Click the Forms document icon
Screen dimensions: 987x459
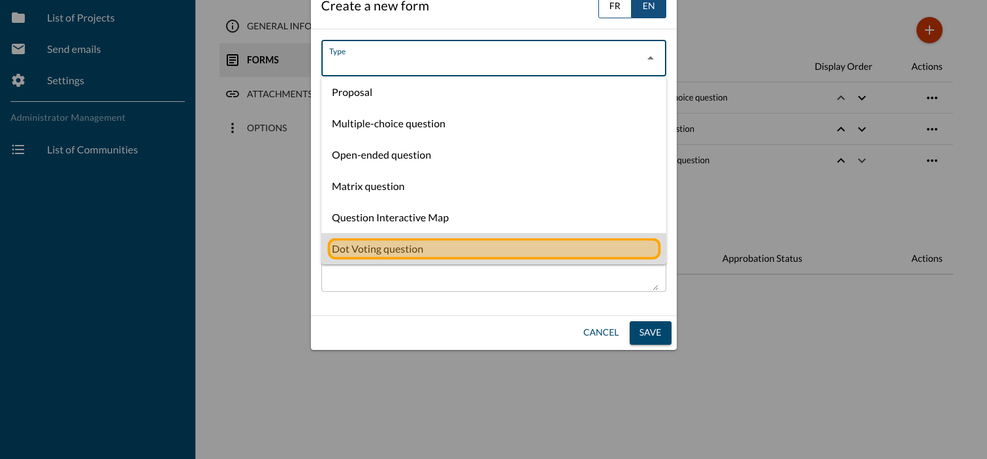point(233,60)
